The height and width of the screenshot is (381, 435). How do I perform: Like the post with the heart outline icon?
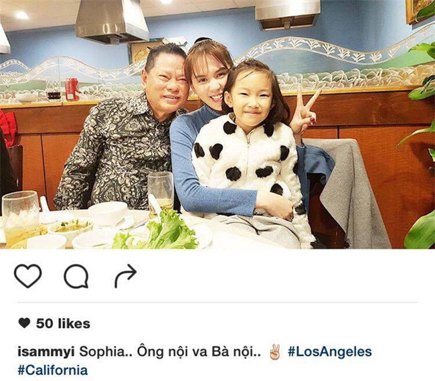(x=27, y=276)
